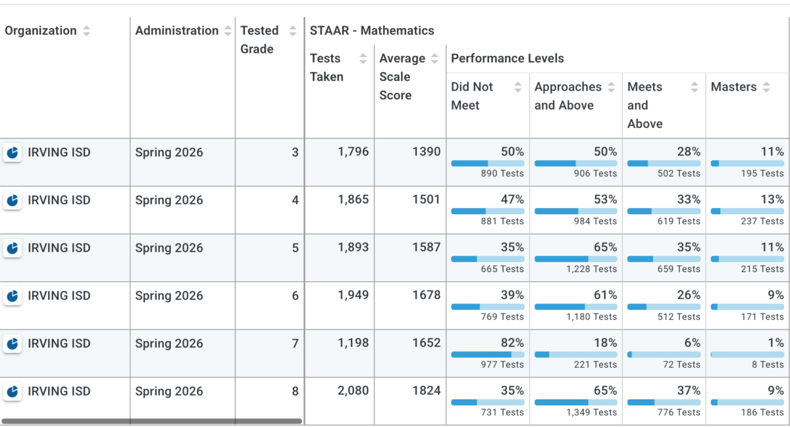Image resolution: width=790 pixels, height=427 pixels.
Task: Sort by the Did Not Meet arrows
Action: pyautogui.click(x=518, y=87)
